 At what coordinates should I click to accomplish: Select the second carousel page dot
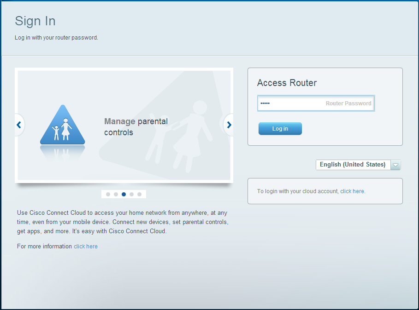[x=116, y=194]
